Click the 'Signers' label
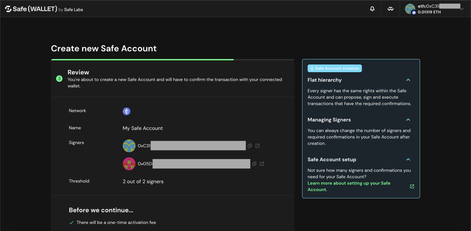Image resolution: width=471 pixels, height=231 pixels. point(76,143)
